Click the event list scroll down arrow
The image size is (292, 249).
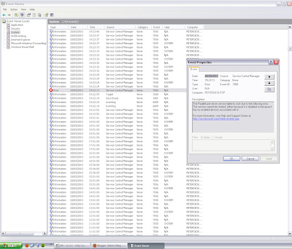pos(290,233)
